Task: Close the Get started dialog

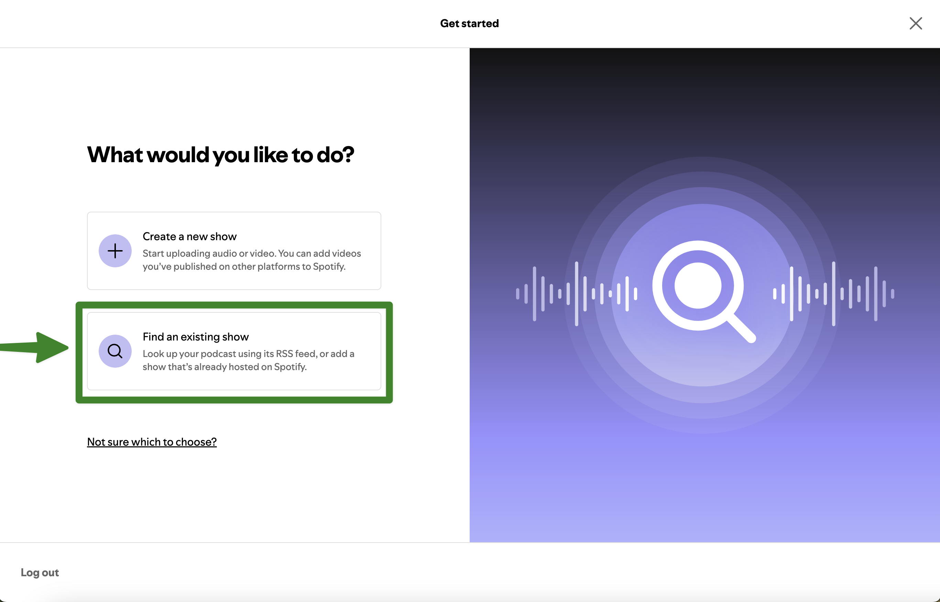Action: tap(915, 23)
